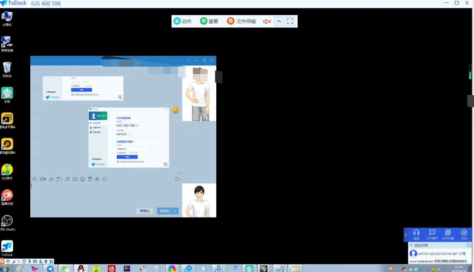This screenshot has height=272, width=474.
Task: Collapse the ToDesk floating toolbar
Action: [279, 21]
